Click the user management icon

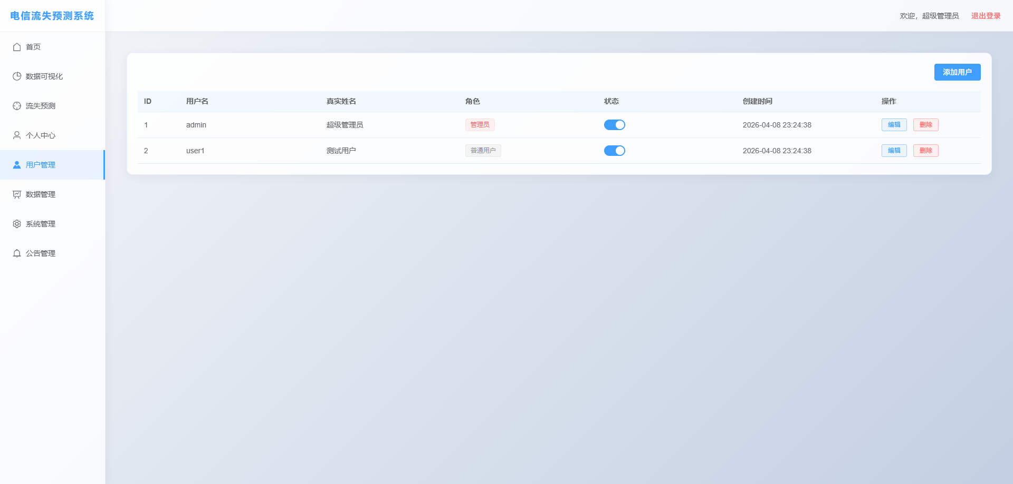point(17,165)
